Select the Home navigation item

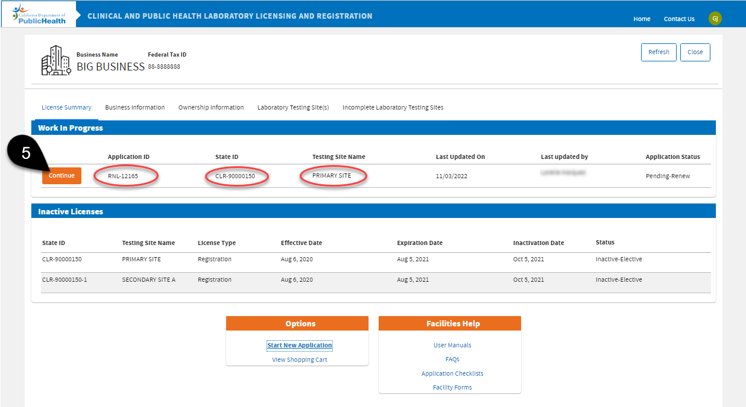[x=642, y=19]
